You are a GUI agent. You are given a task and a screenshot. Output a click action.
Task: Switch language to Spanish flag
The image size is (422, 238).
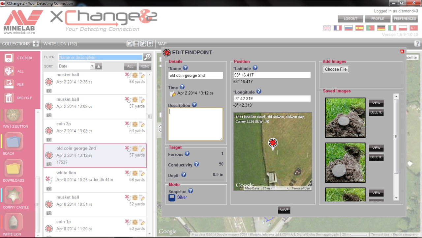click(359, 28)
